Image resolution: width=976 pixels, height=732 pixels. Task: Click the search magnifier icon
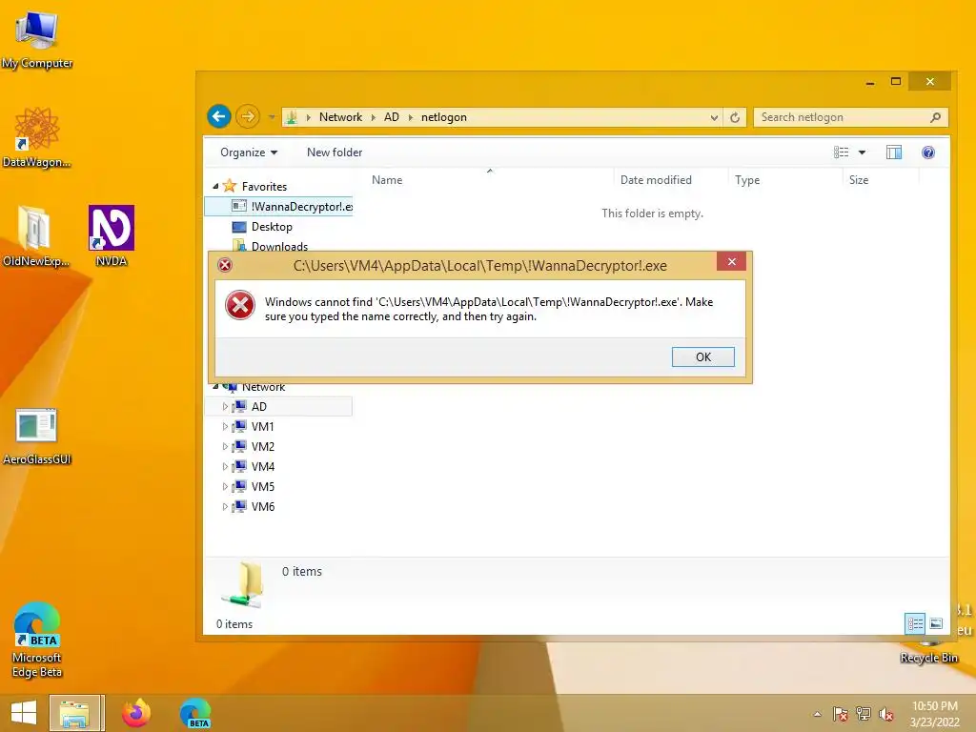(935, 117)
